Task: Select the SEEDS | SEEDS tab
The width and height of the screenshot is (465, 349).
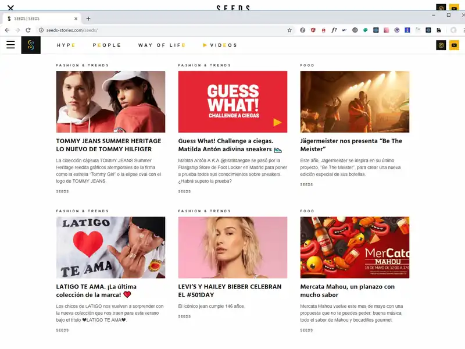Action: point(42,19)
